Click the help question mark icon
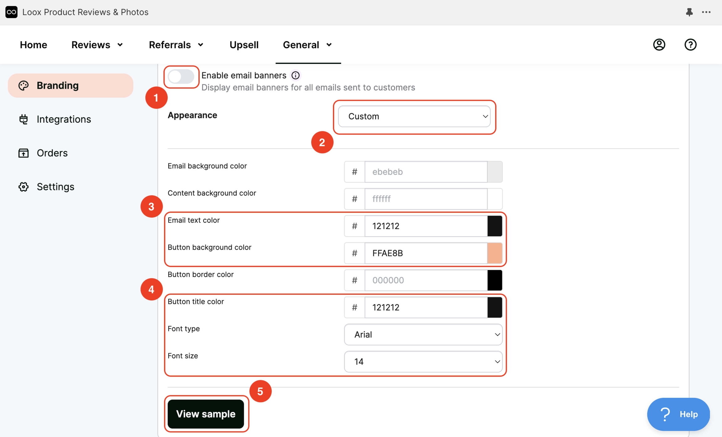This screenshot has width=722, height=437. point(690,44)
